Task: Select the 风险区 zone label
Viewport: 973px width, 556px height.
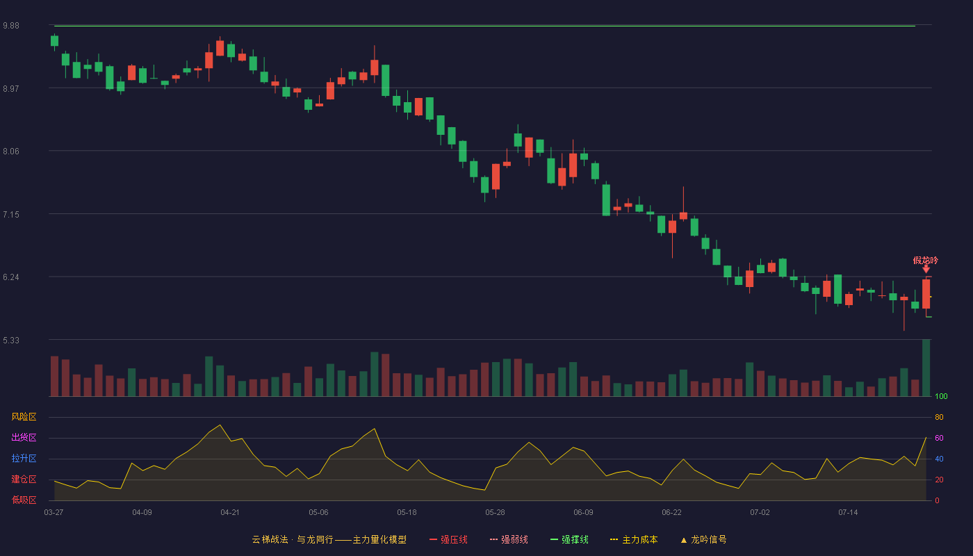Action: tap(24, 417)
